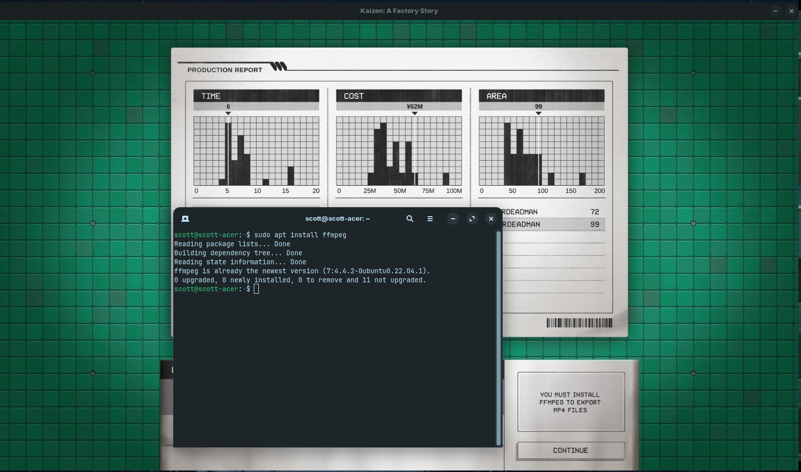
Task: Maximize the terminal window
Action: (472, 219)
